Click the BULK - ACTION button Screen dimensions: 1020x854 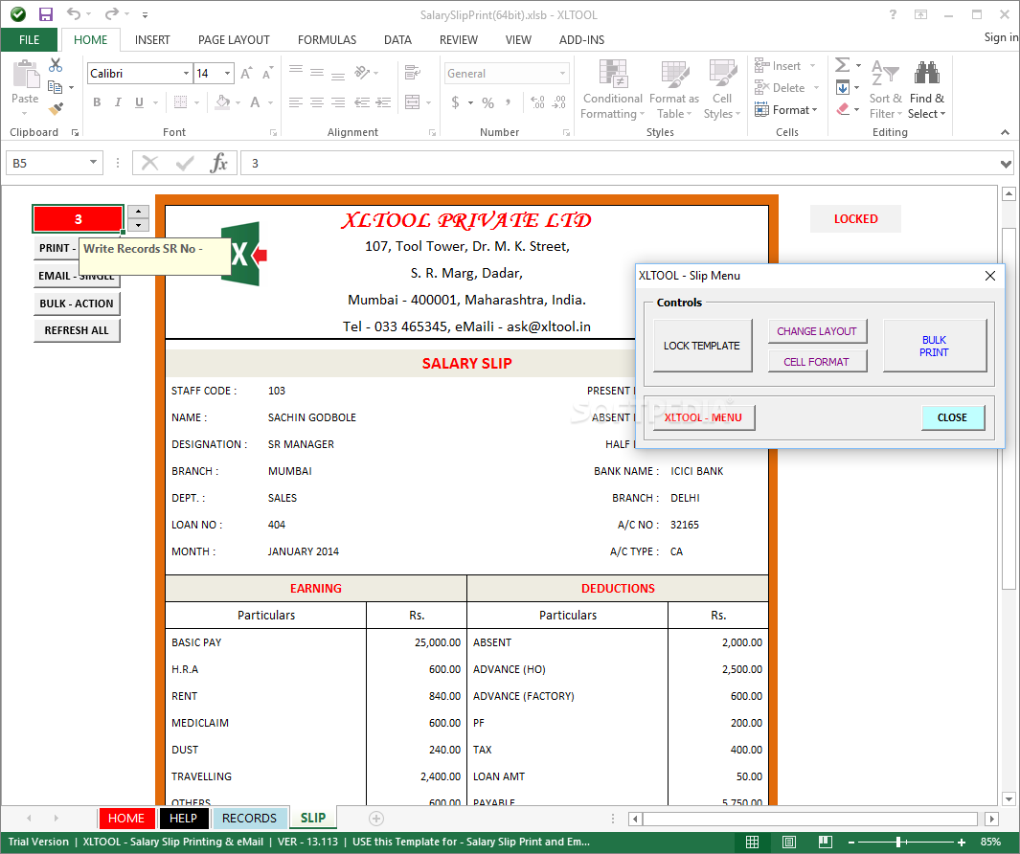77,303
